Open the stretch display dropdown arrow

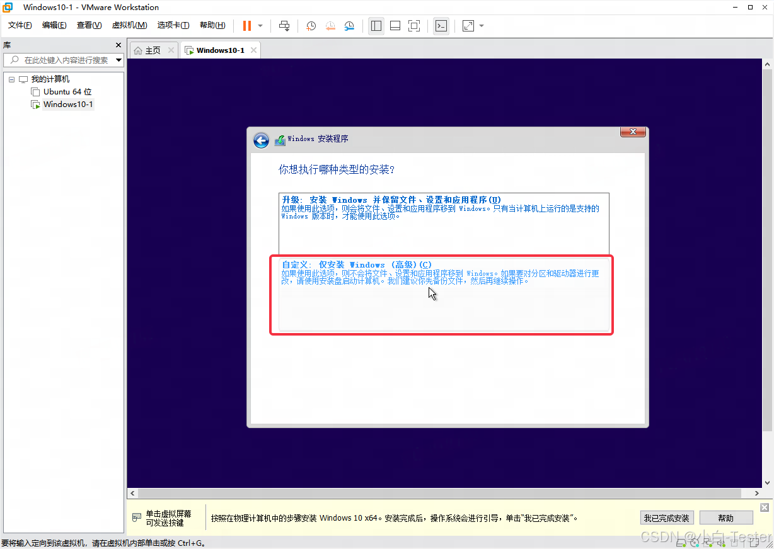tap(482, 26)
